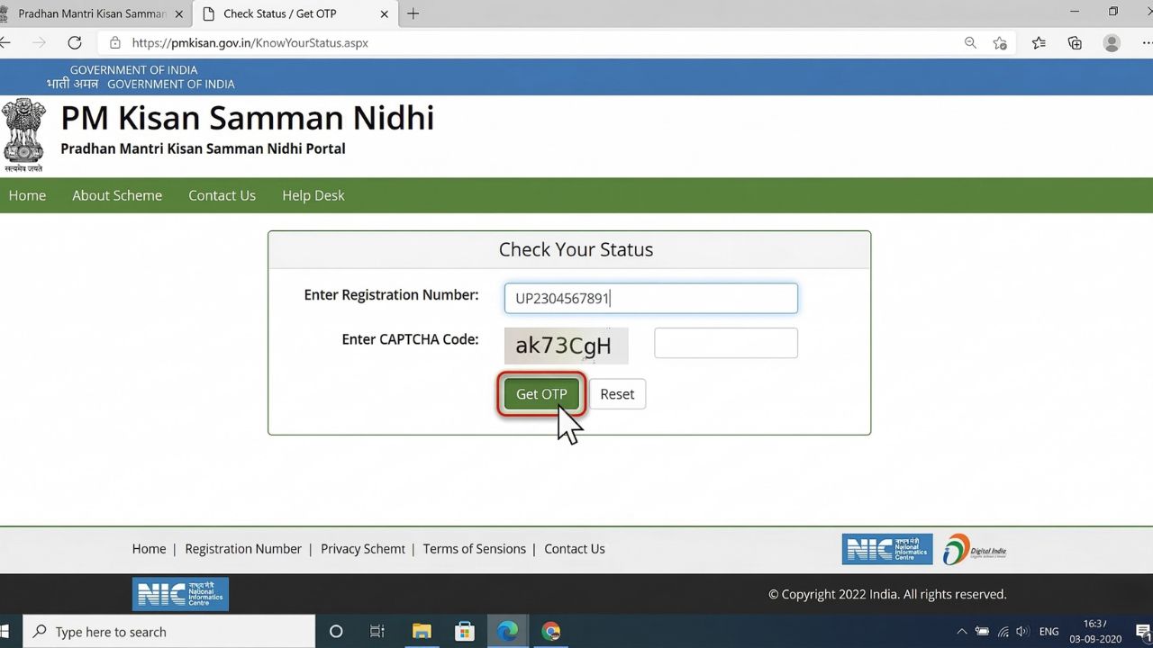This screenshot has height=648, width=1153.
Task: Open the Help Desk menu
Action: tap(313, 195)
